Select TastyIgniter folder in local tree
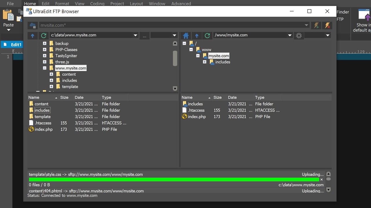Image resolution: width=371 pixels, height=208 pixels. (x=66, y=56)
